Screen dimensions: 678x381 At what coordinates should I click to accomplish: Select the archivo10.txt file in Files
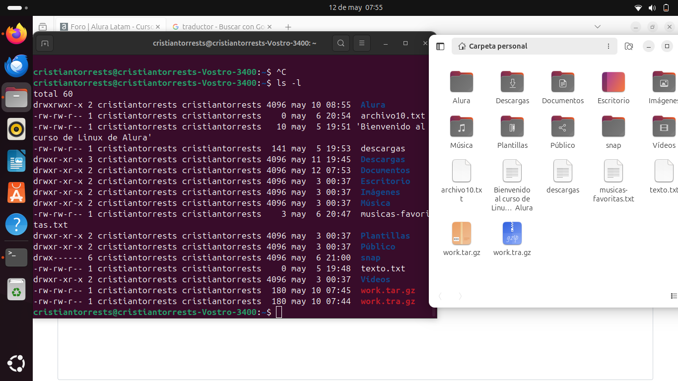pyautogui.click(x=462, y=181)
